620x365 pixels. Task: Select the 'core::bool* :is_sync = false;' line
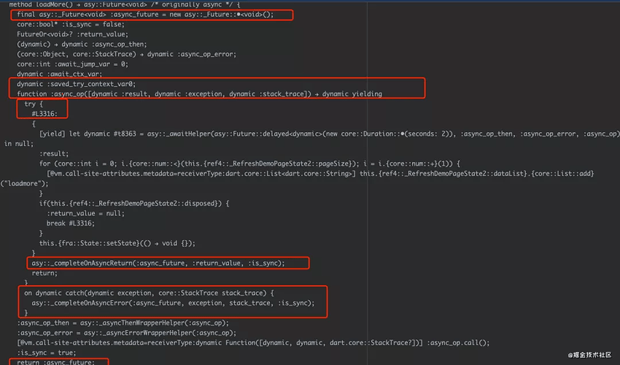[x=70, y=25]
